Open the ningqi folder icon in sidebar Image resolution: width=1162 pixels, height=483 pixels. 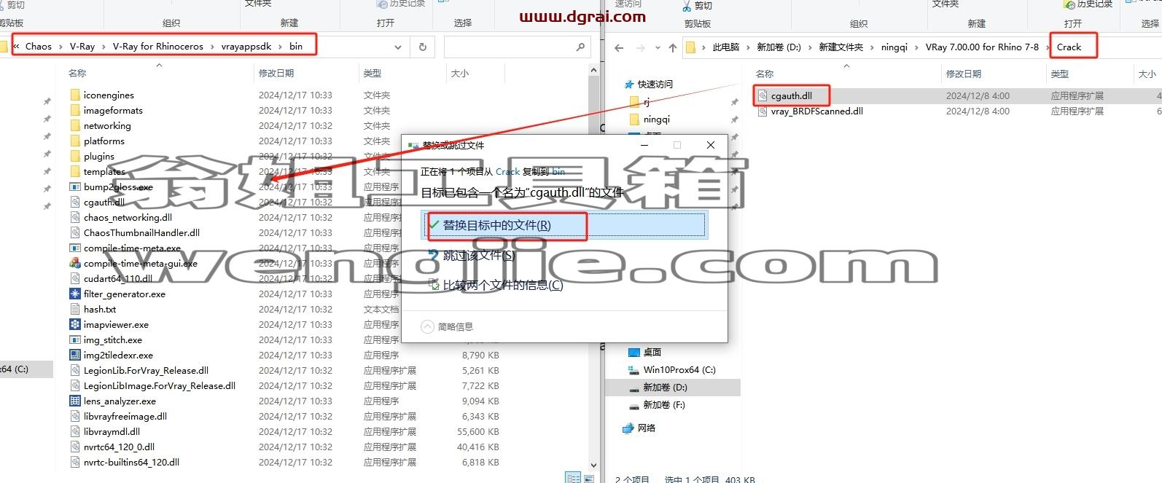coord(633,119)
